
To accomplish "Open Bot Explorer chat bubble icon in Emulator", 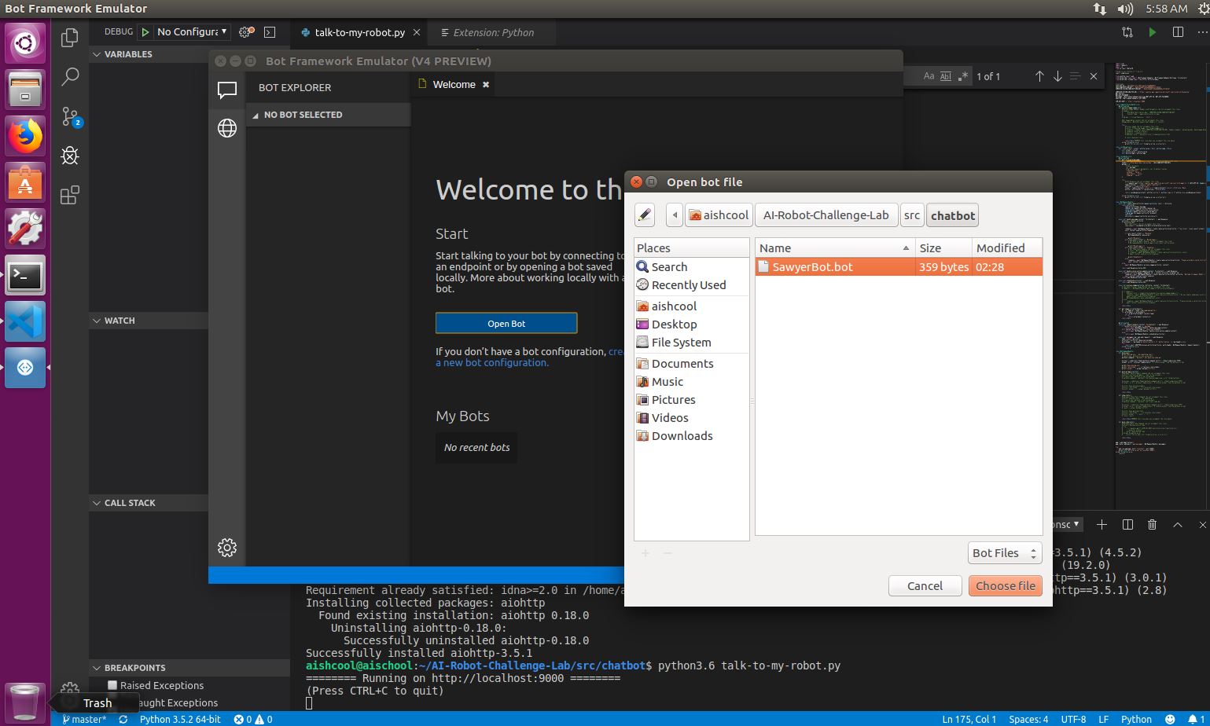I will (x=227, y=90).
